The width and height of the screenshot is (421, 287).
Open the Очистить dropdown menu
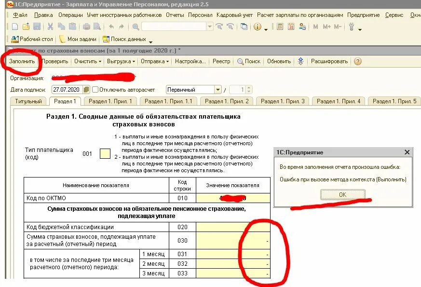coord(88,61)
